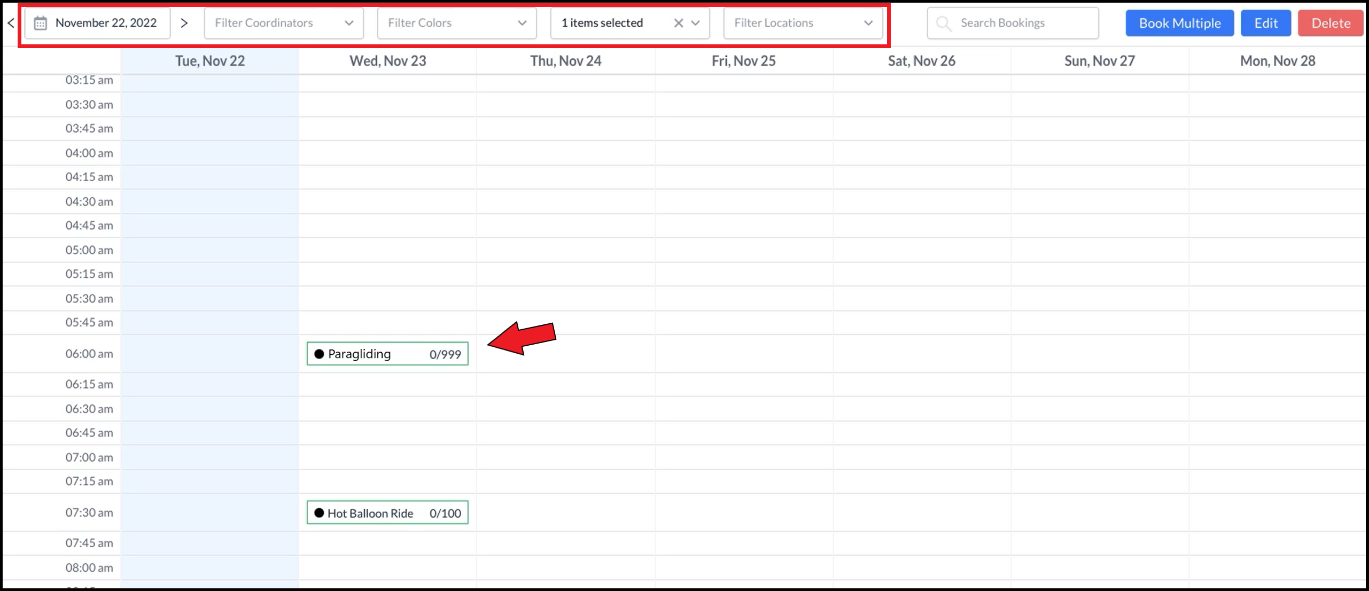Click the search bookings magnifier icon

point(942,24)
